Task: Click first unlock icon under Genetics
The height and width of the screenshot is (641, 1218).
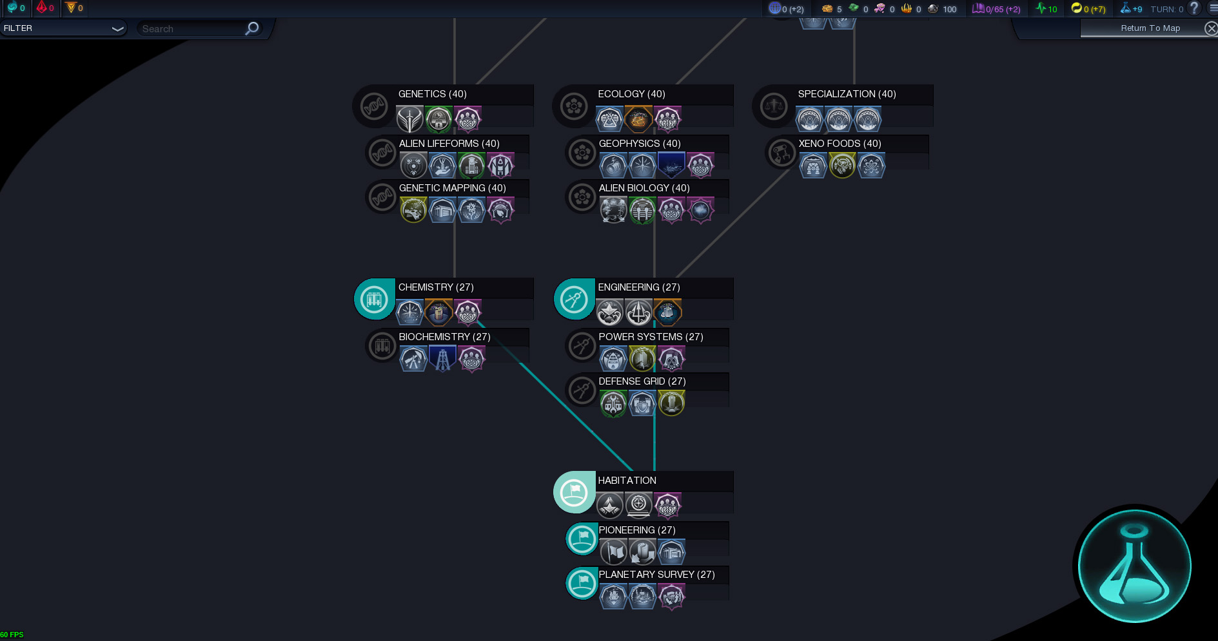Action: [409, 119]
